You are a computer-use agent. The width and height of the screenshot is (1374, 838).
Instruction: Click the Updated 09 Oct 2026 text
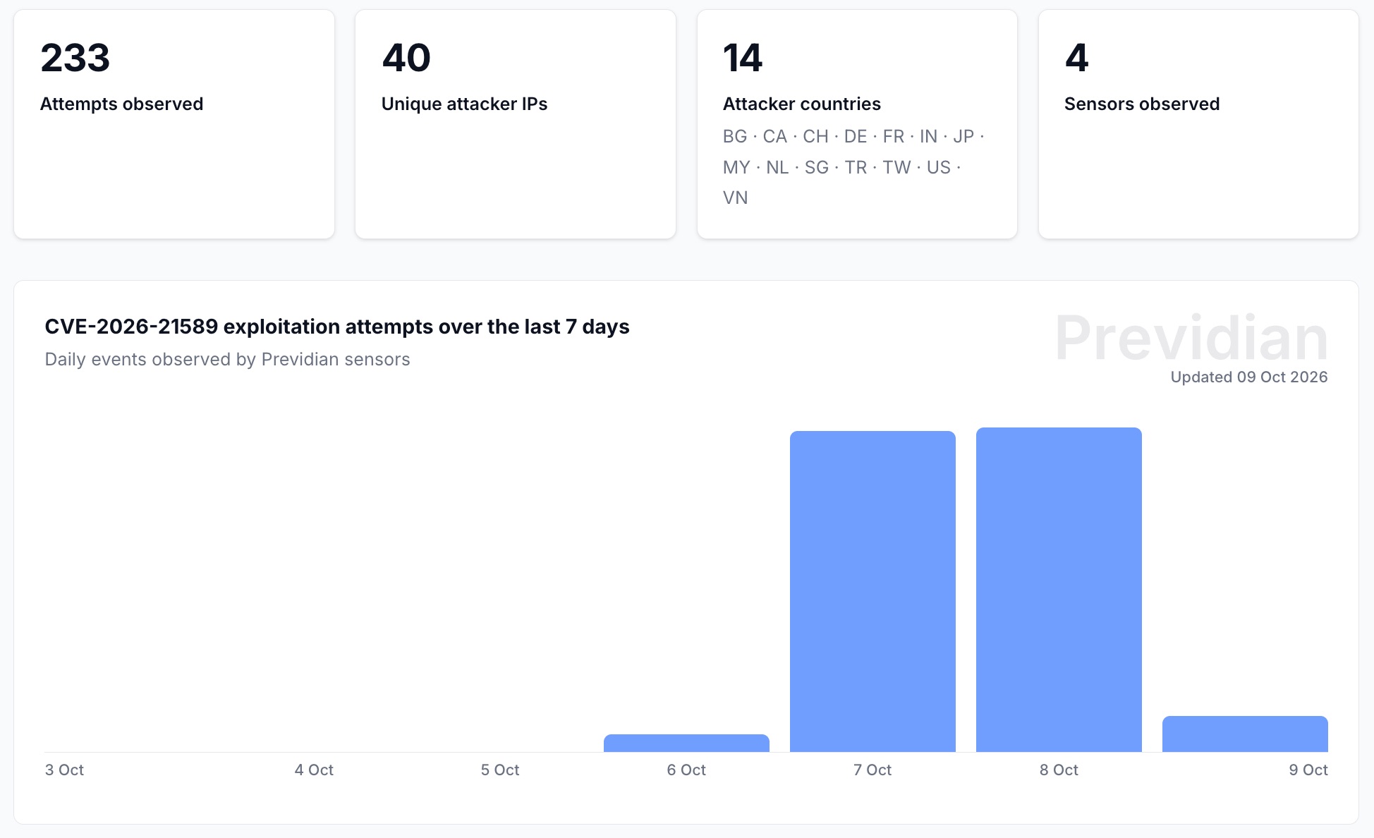pos(1249,377)
